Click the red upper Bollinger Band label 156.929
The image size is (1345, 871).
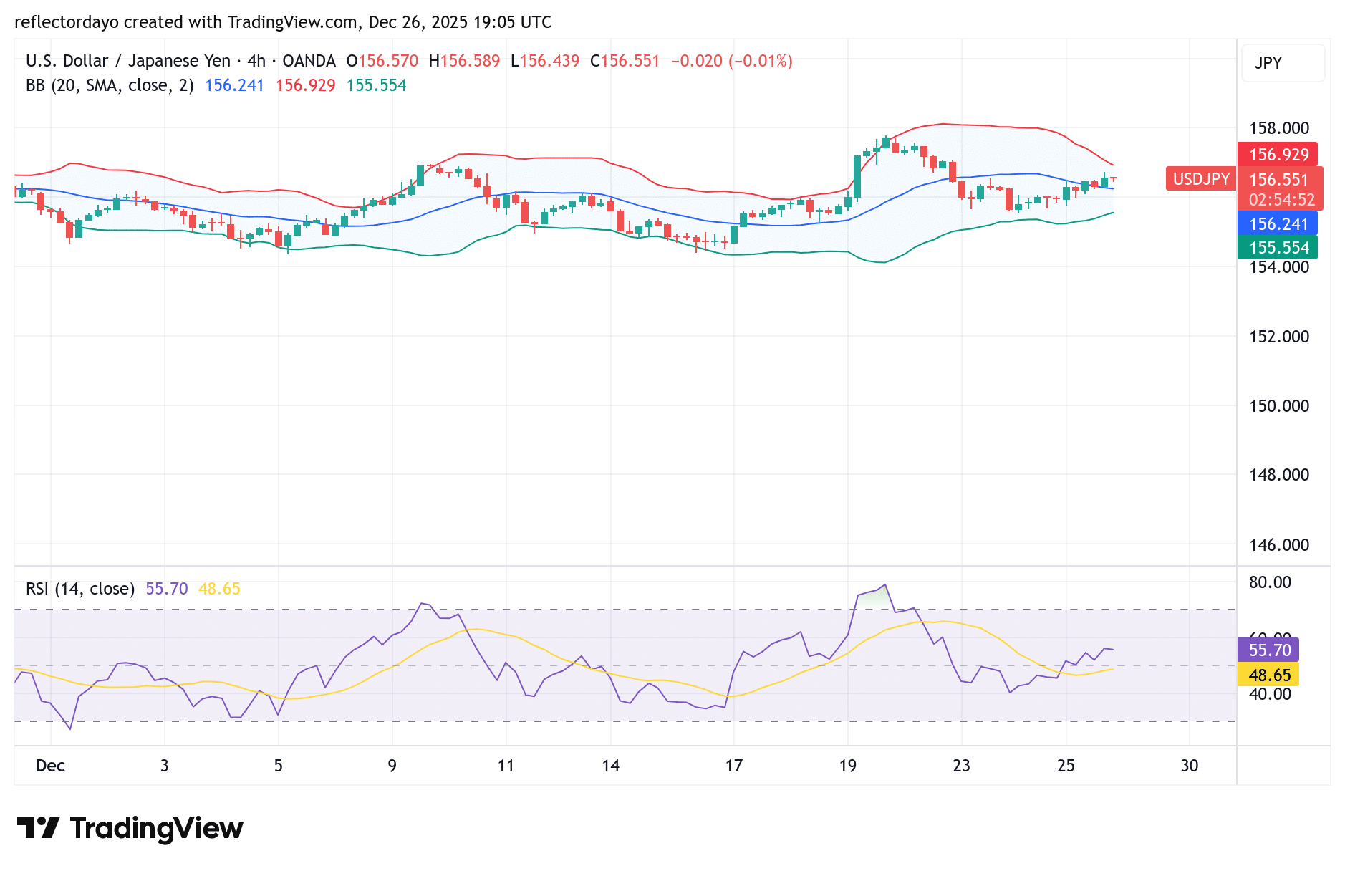pos(1278,155)
